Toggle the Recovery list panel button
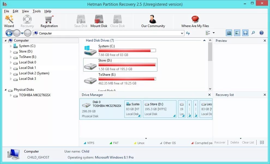The image size is (270, 164). click(245, 33)
